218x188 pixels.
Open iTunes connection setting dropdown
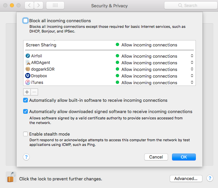192,83
